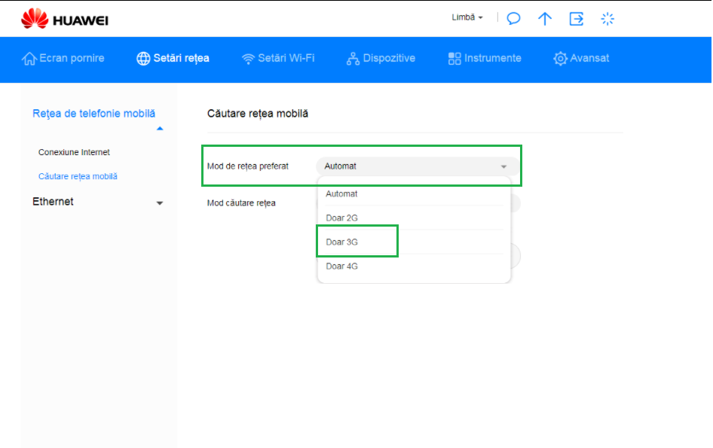Open the messages speech bubble icon

click(513, 19)
